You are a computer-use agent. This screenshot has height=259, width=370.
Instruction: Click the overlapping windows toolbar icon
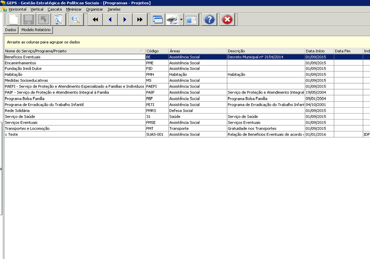tap(158, 20)
